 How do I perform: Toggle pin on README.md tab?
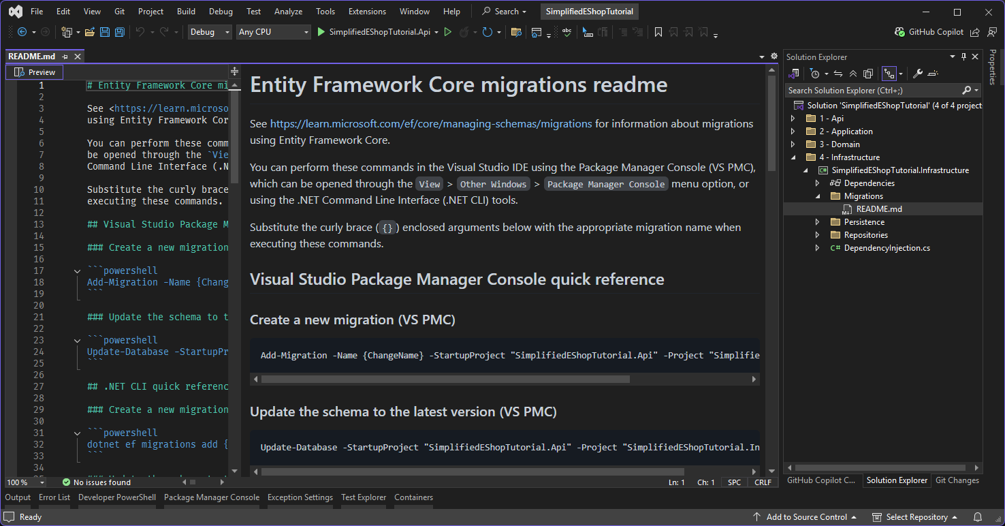(x=65, y=57)
